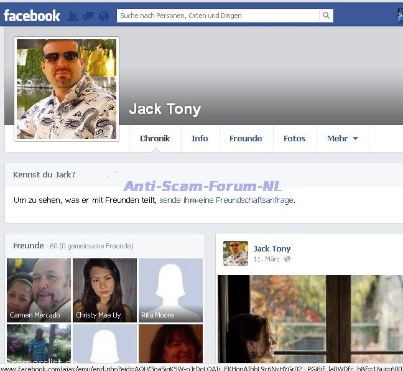Click the search magnifier button
Screen dimensions: 403x371
point(326,16)
